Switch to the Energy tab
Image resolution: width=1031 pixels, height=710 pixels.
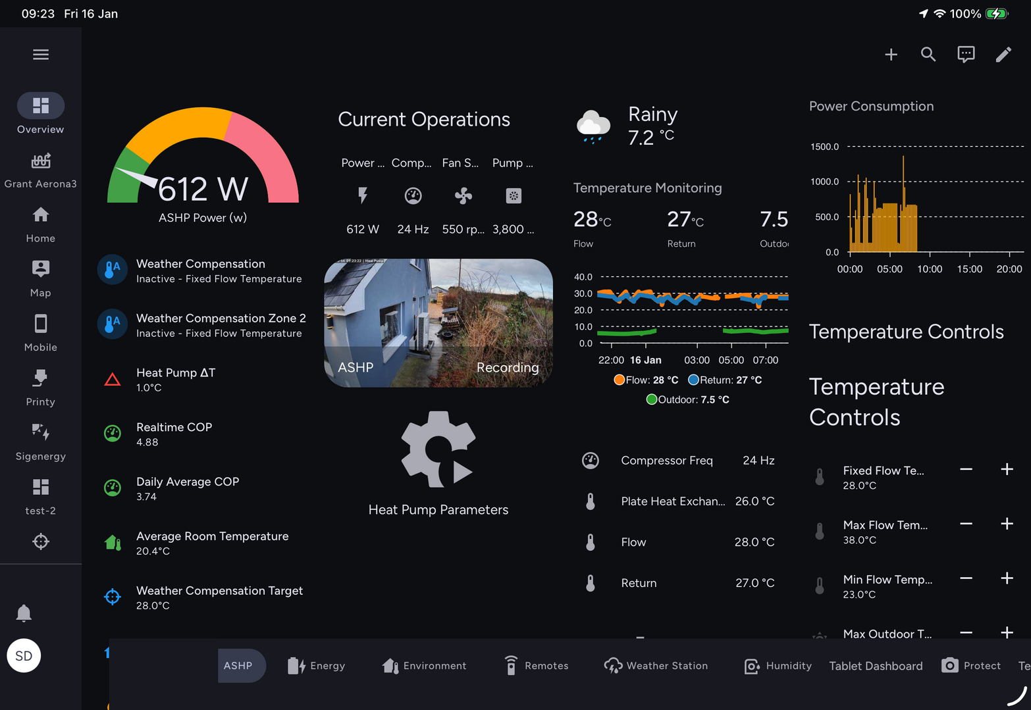(x=317, y=666)
